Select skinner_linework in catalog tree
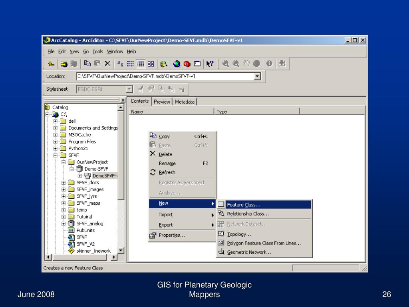409x307 pixels. point(93,251)
